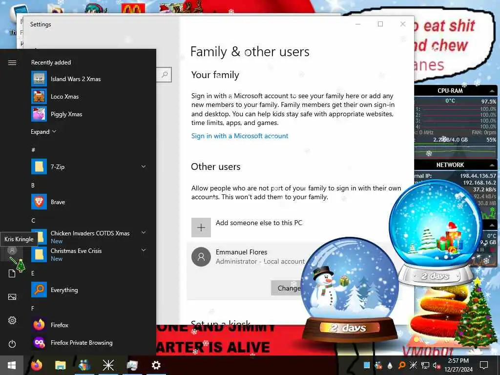Open the Brave browser entry
Viewport: 500px width, 375px height.
[x=58, y=202]
